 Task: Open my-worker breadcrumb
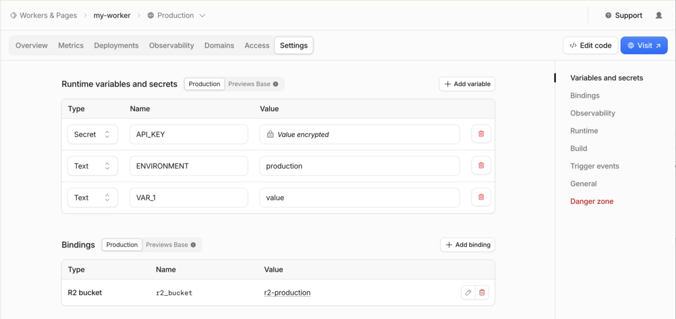112,15
